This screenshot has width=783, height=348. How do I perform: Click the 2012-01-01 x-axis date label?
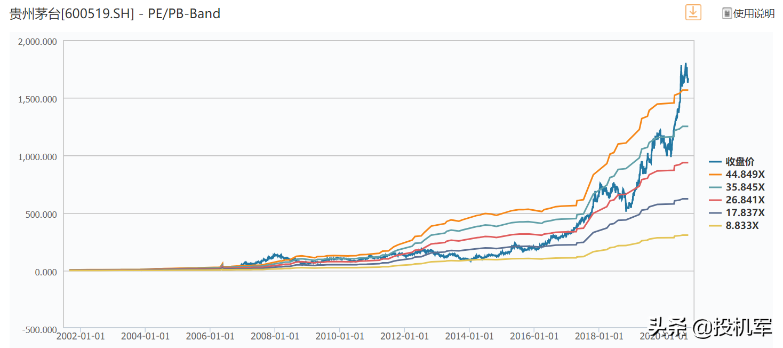click(x=404, y=336)
